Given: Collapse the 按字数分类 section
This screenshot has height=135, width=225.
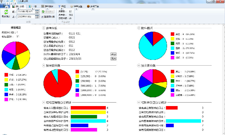Looking at the screenshot, I should 44,65.
